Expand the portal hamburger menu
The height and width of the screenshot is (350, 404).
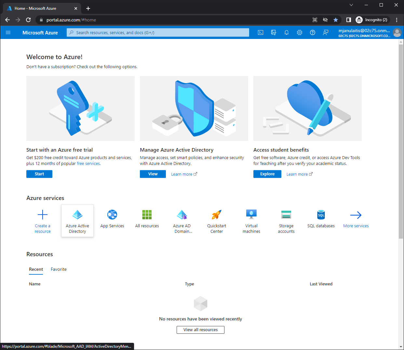[8, 32]
